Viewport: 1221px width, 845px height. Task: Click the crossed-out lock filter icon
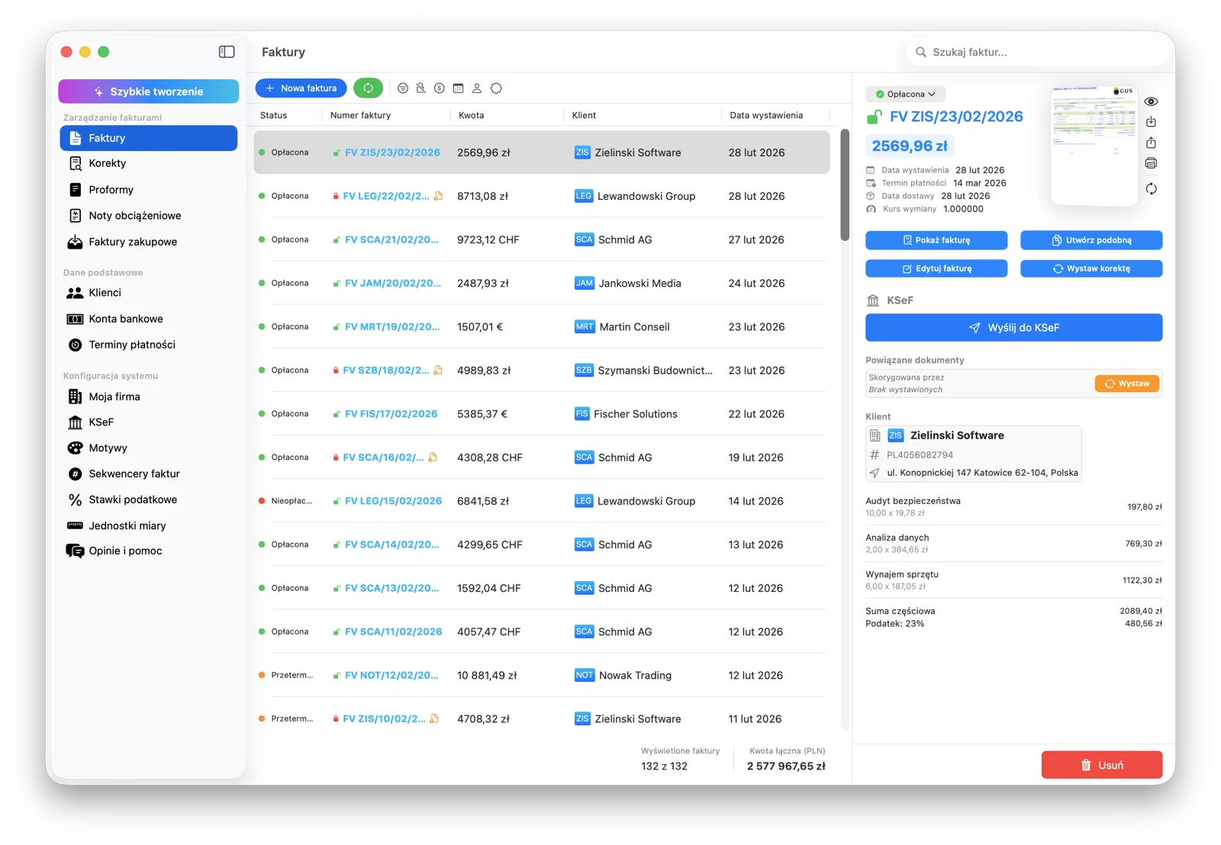pyautogui.click(x=421, y=88)
